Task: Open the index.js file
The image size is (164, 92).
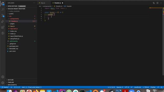Action: pos(13,34)
